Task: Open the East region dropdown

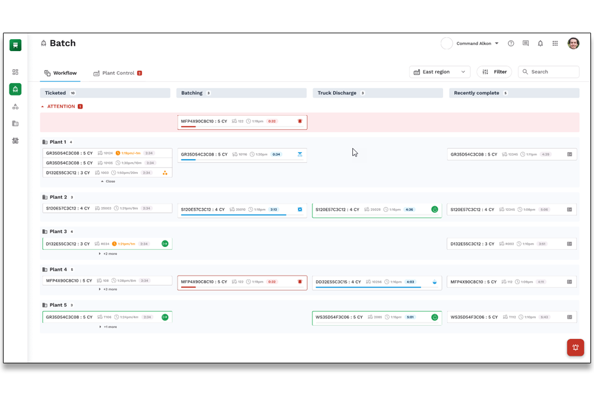Action: (440, 72)
